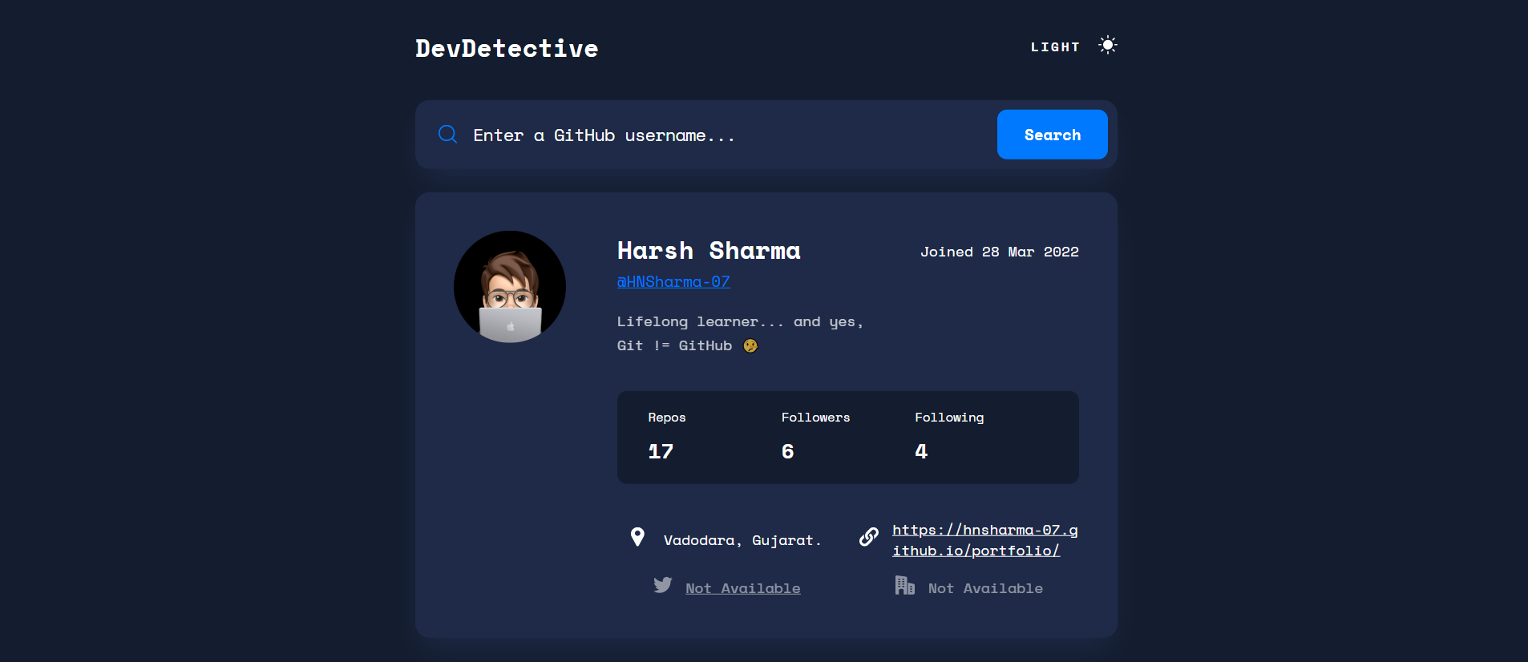Click the sun icon for light mode

(1107, 46)
